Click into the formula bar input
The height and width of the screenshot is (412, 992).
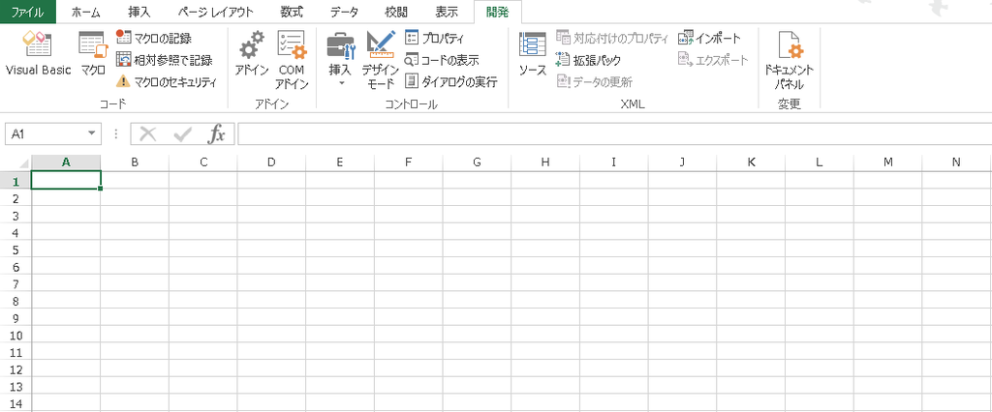(x=615, y=134)
